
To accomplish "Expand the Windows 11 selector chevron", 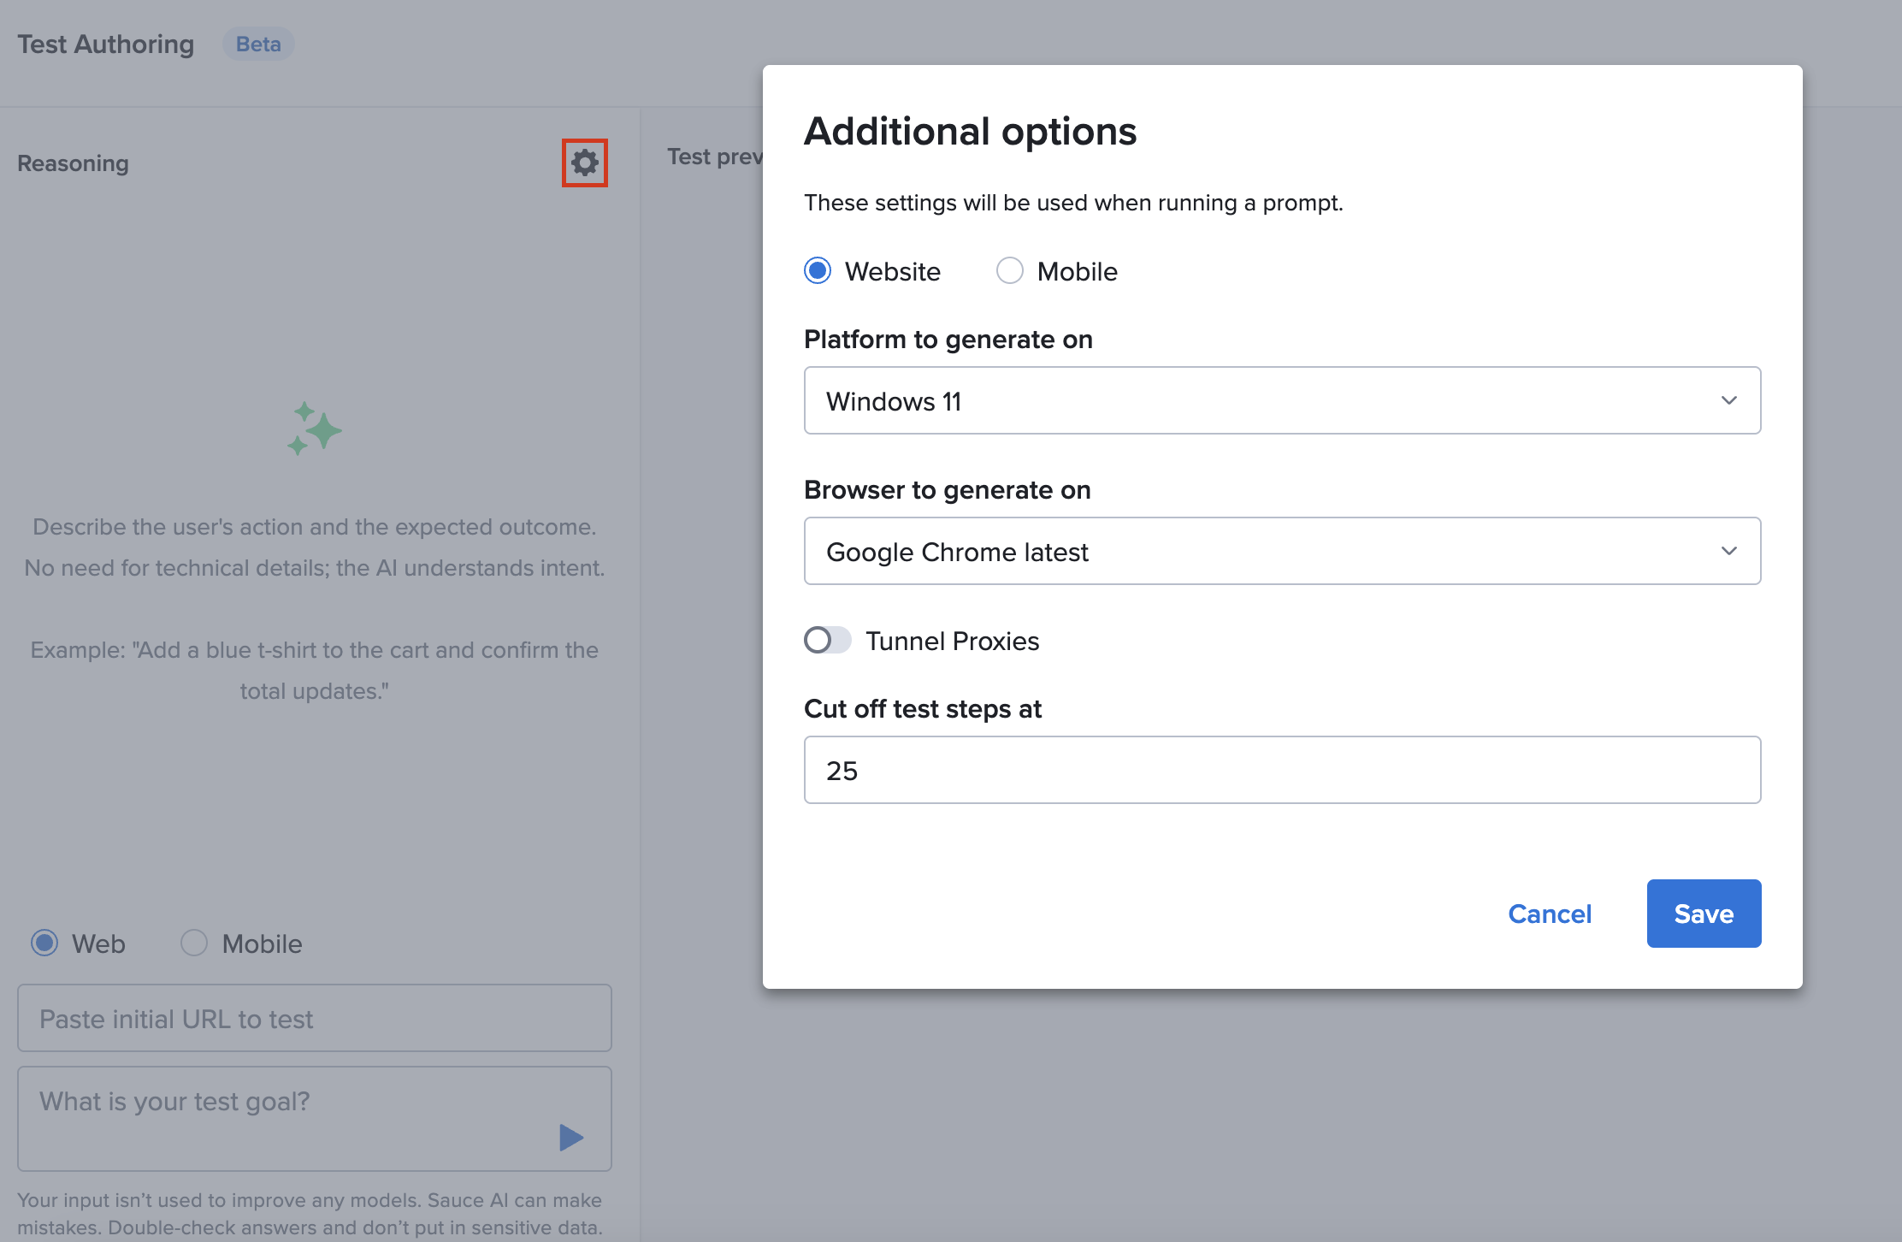I will pyautogui.click(x=1729, y=400).
